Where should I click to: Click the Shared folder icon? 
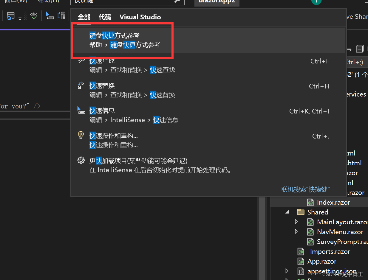pos(301,212)
